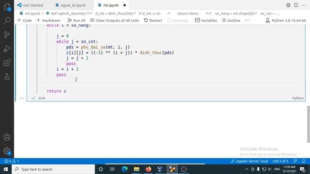Click the Python cell language label
Image resolution: width=310 pixels, height=174 pixels.
coord(298,98)
